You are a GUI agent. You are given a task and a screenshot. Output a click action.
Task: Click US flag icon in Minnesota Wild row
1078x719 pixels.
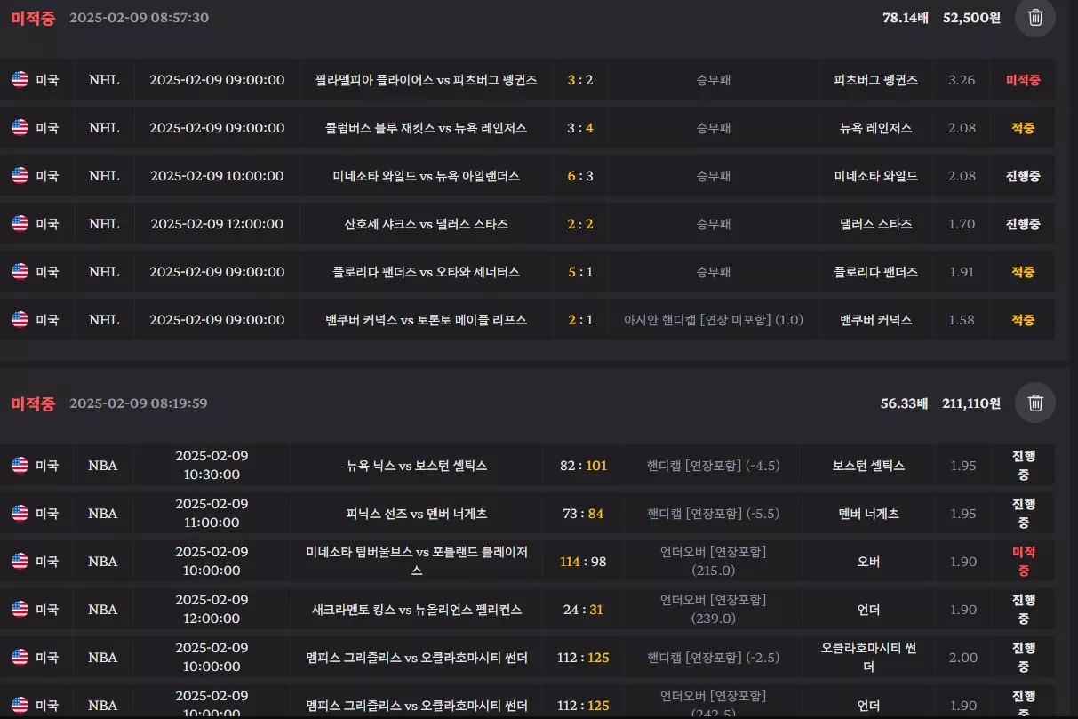[x=20, y=176]
